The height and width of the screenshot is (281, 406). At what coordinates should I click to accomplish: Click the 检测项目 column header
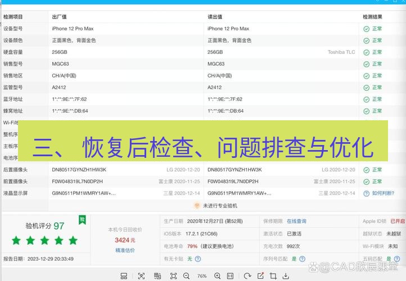[13, 17]
